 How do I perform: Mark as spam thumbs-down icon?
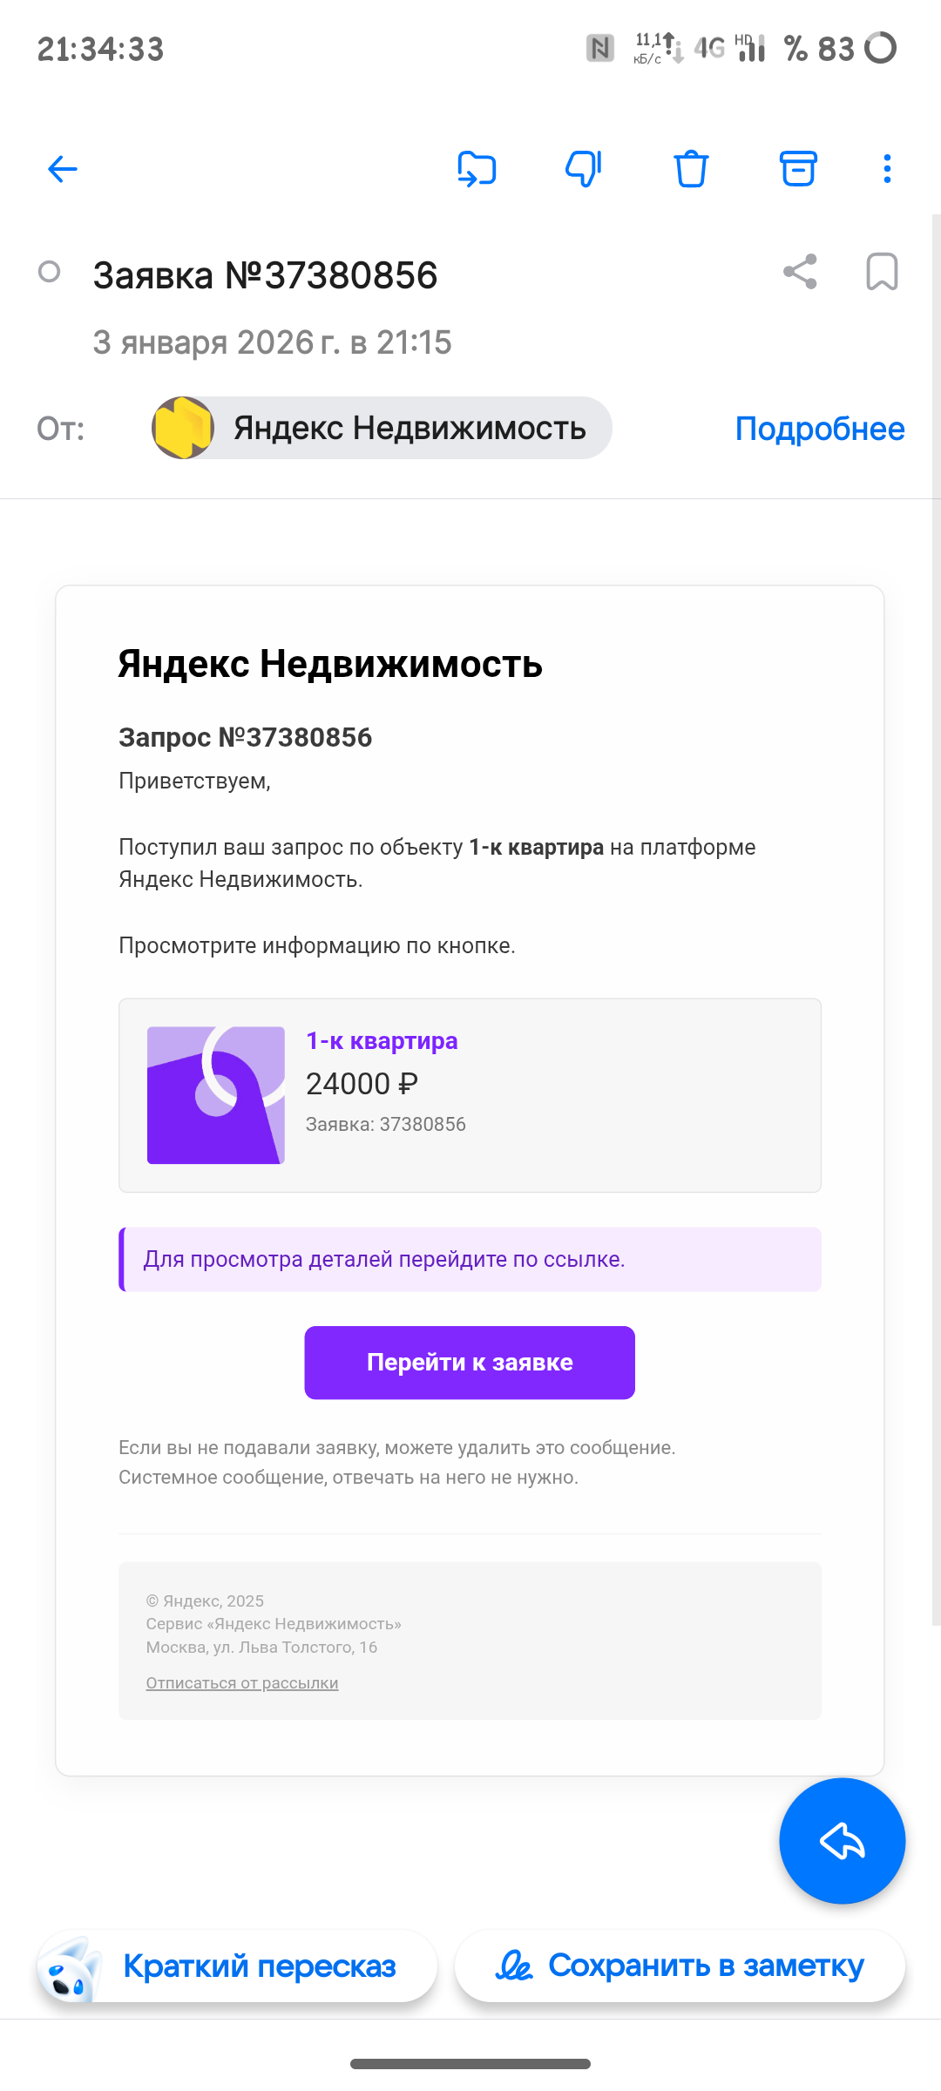coord(584,169)
